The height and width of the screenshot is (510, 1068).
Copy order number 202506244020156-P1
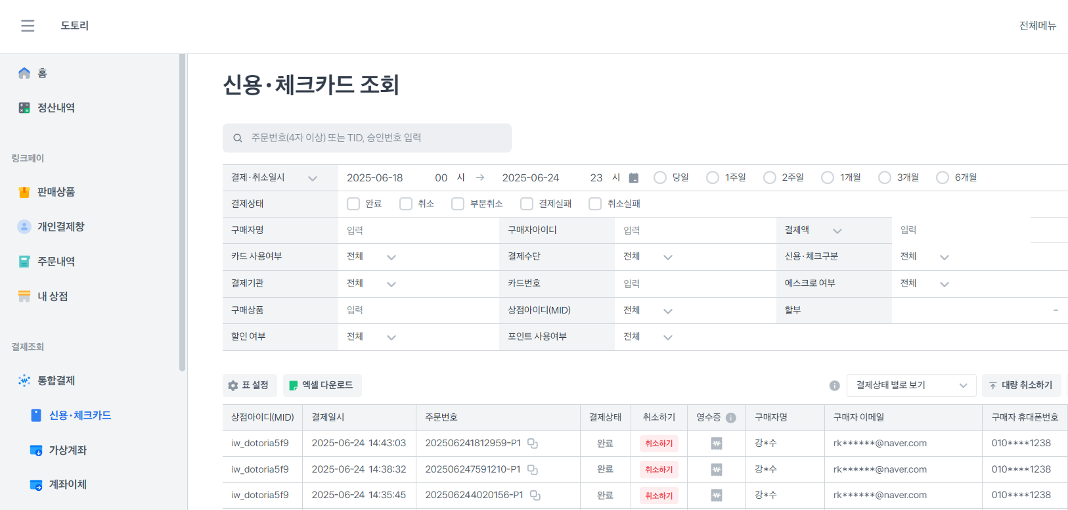point(535,496)
